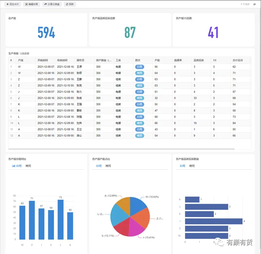Click the 白班 badge in row 1
This screenshot has height=254, width=261.
[x=140, y=67]
